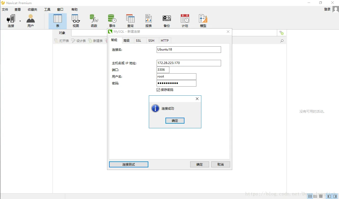Open the 查询 (Query) toolbar icon

[x=130, y=21]
